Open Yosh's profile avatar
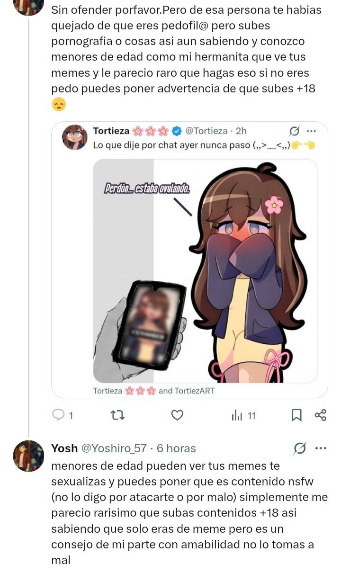This screenshot has height=573, width=341. coord(28,456)
